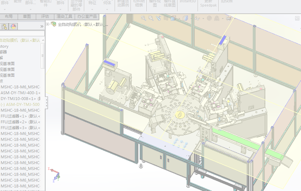The width and height of the screenshot is (301, 191).
Task: Select the (-) ASM-DY-TMJ-500 tree item
Action: [x=20, y=105]
